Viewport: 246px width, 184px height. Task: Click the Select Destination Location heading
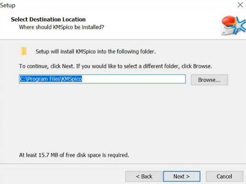point(48,19)
